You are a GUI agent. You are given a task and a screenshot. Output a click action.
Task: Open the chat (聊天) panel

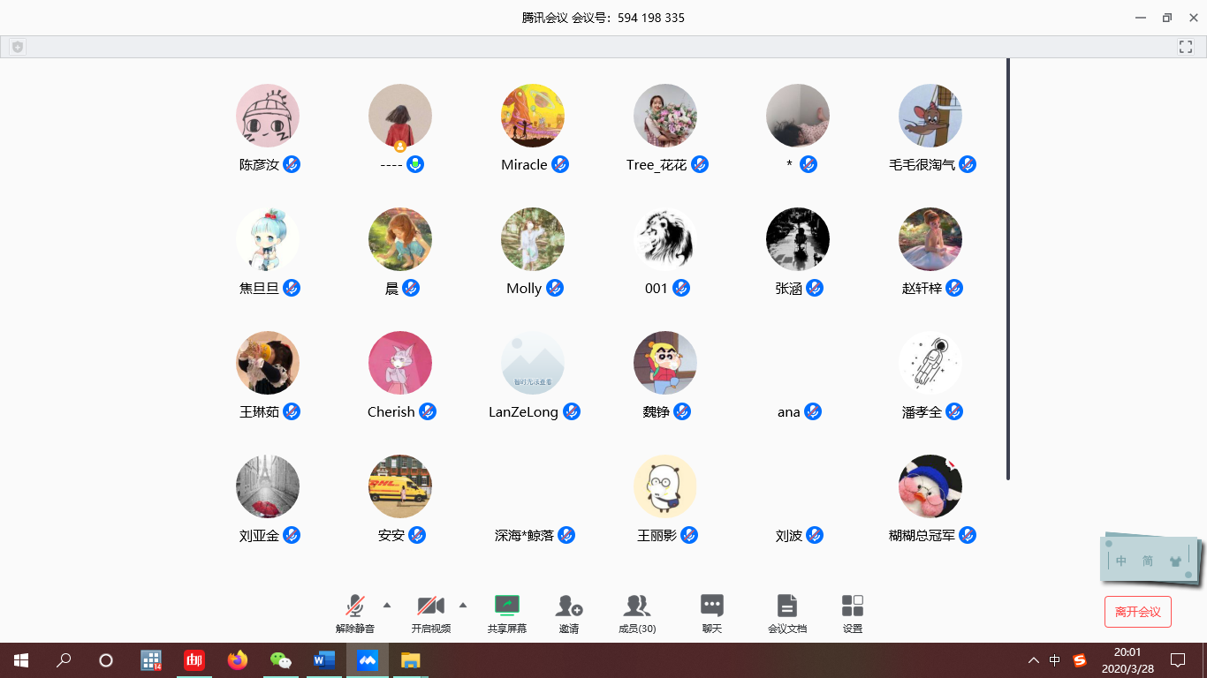711,606
